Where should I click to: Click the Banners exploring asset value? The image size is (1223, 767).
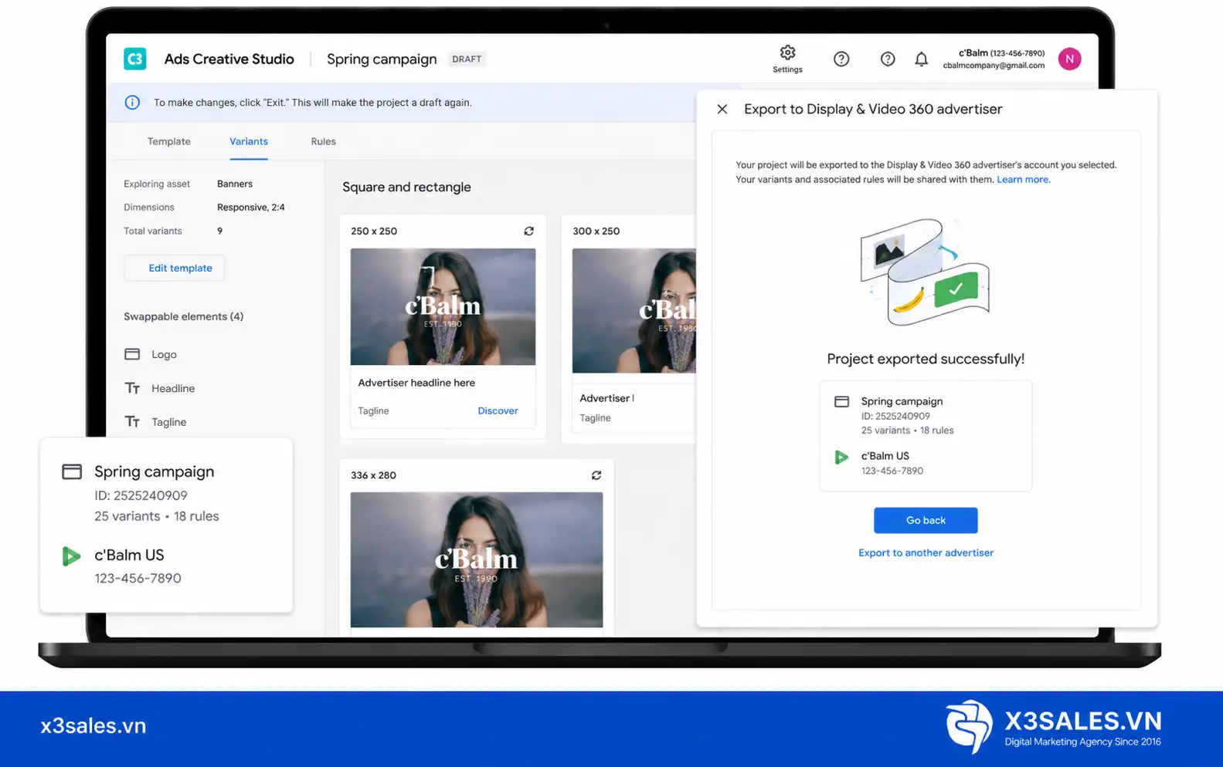(x=235, y=184)
